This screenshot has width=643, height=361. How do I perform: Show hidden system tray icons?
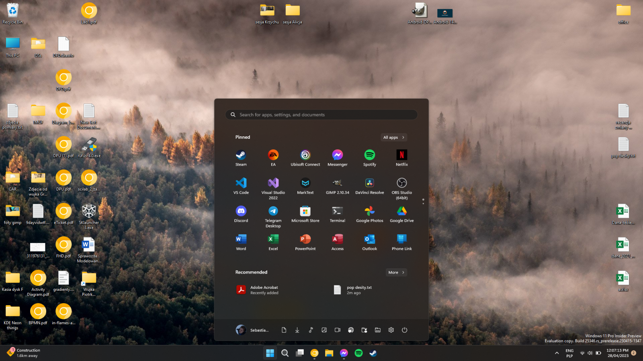pyautogui.click(x=557, y=353)
